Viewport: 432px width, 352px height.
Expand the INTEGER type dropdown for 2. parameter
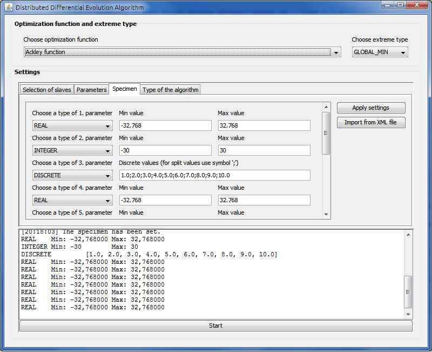point(72,151)
